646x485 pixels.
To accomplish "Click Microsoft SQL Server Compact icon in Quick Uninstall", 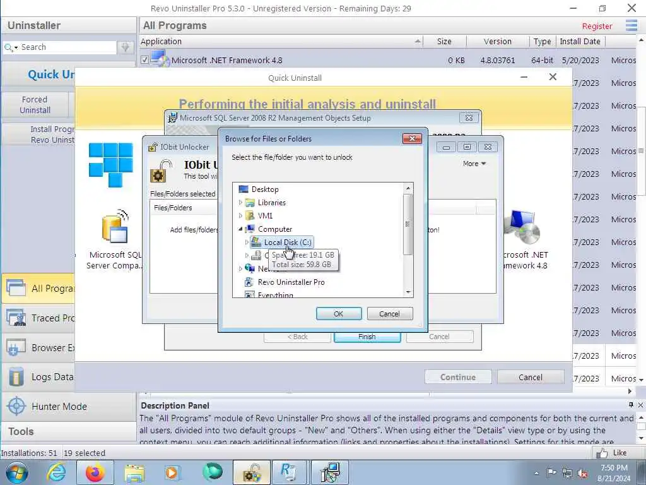I will pyautogui.click(x=115, y=226).
